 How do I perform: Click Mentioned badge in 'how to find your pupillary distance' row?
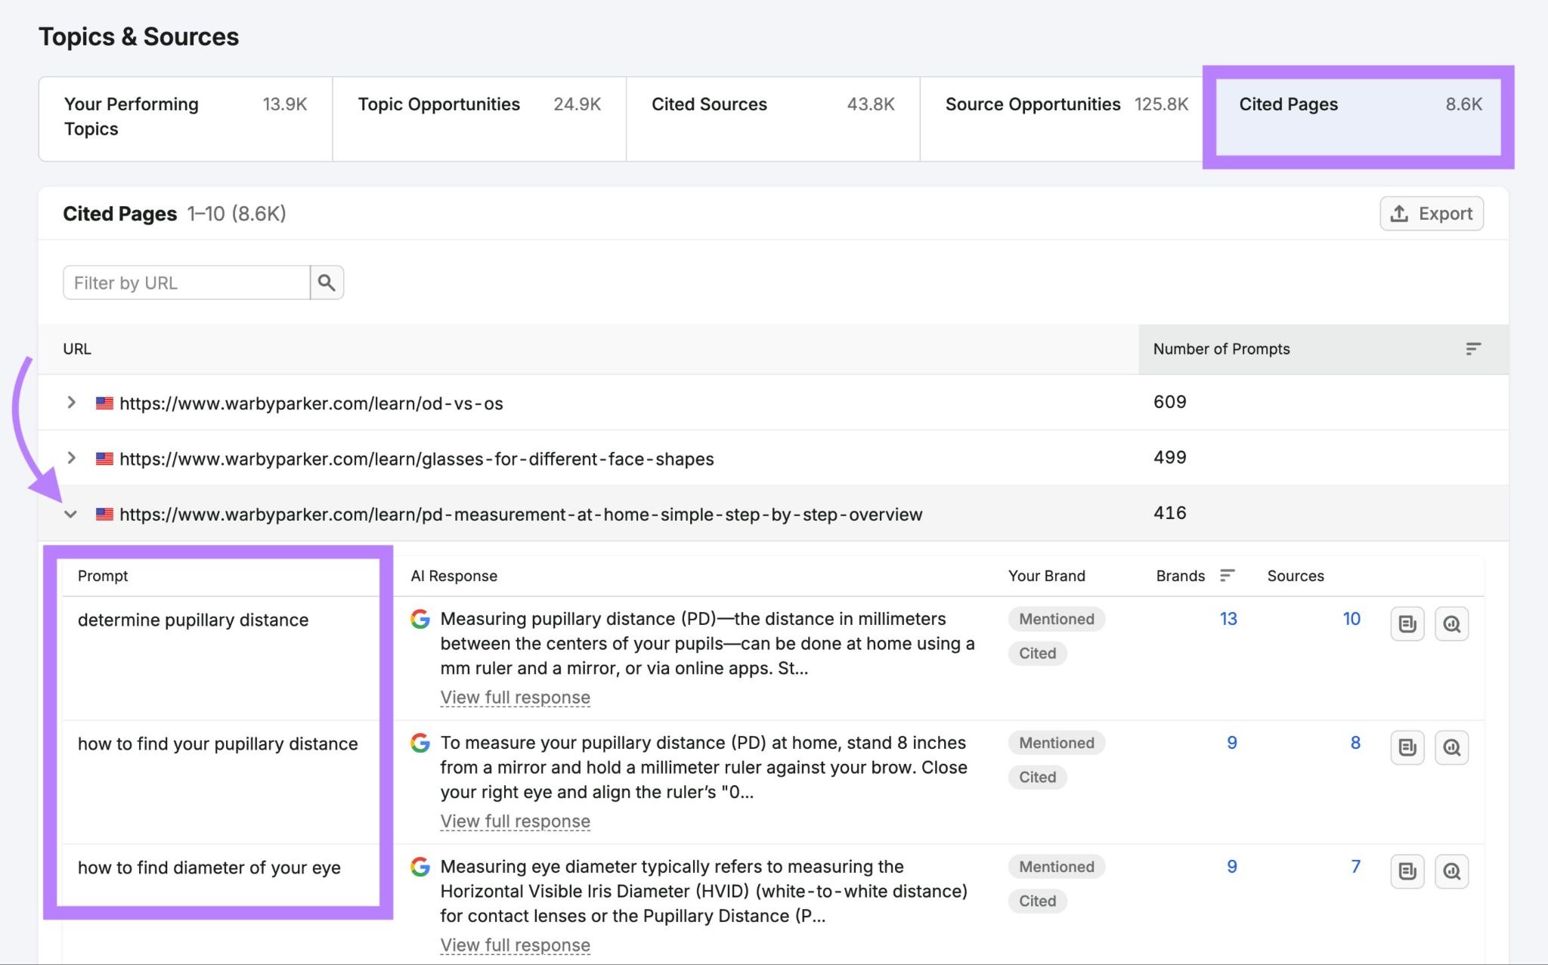tap(1057, 743)
